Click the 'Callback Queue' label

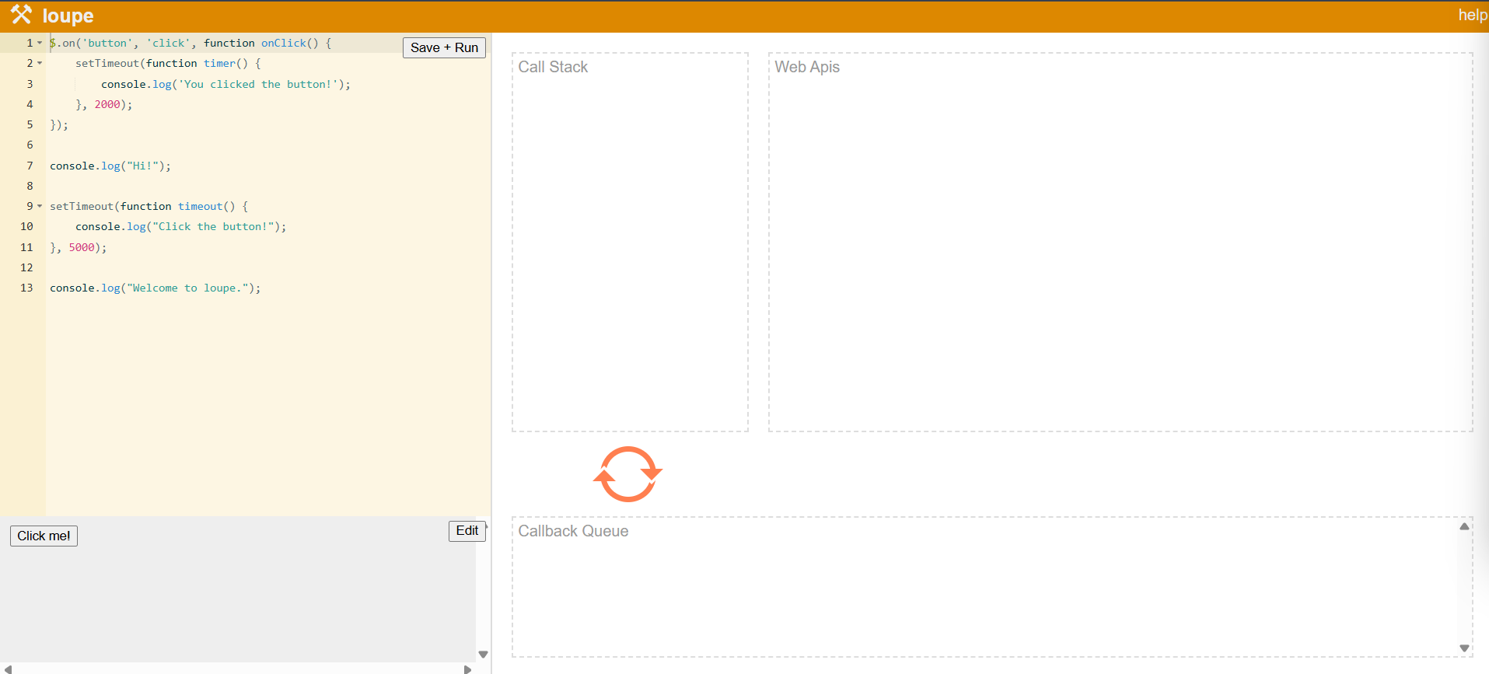tap(573, 531)
